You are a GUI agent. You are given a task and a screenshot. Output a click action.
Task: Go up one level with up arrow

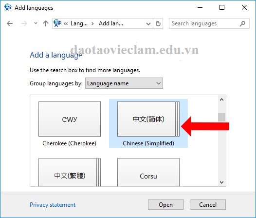[46, 23]
